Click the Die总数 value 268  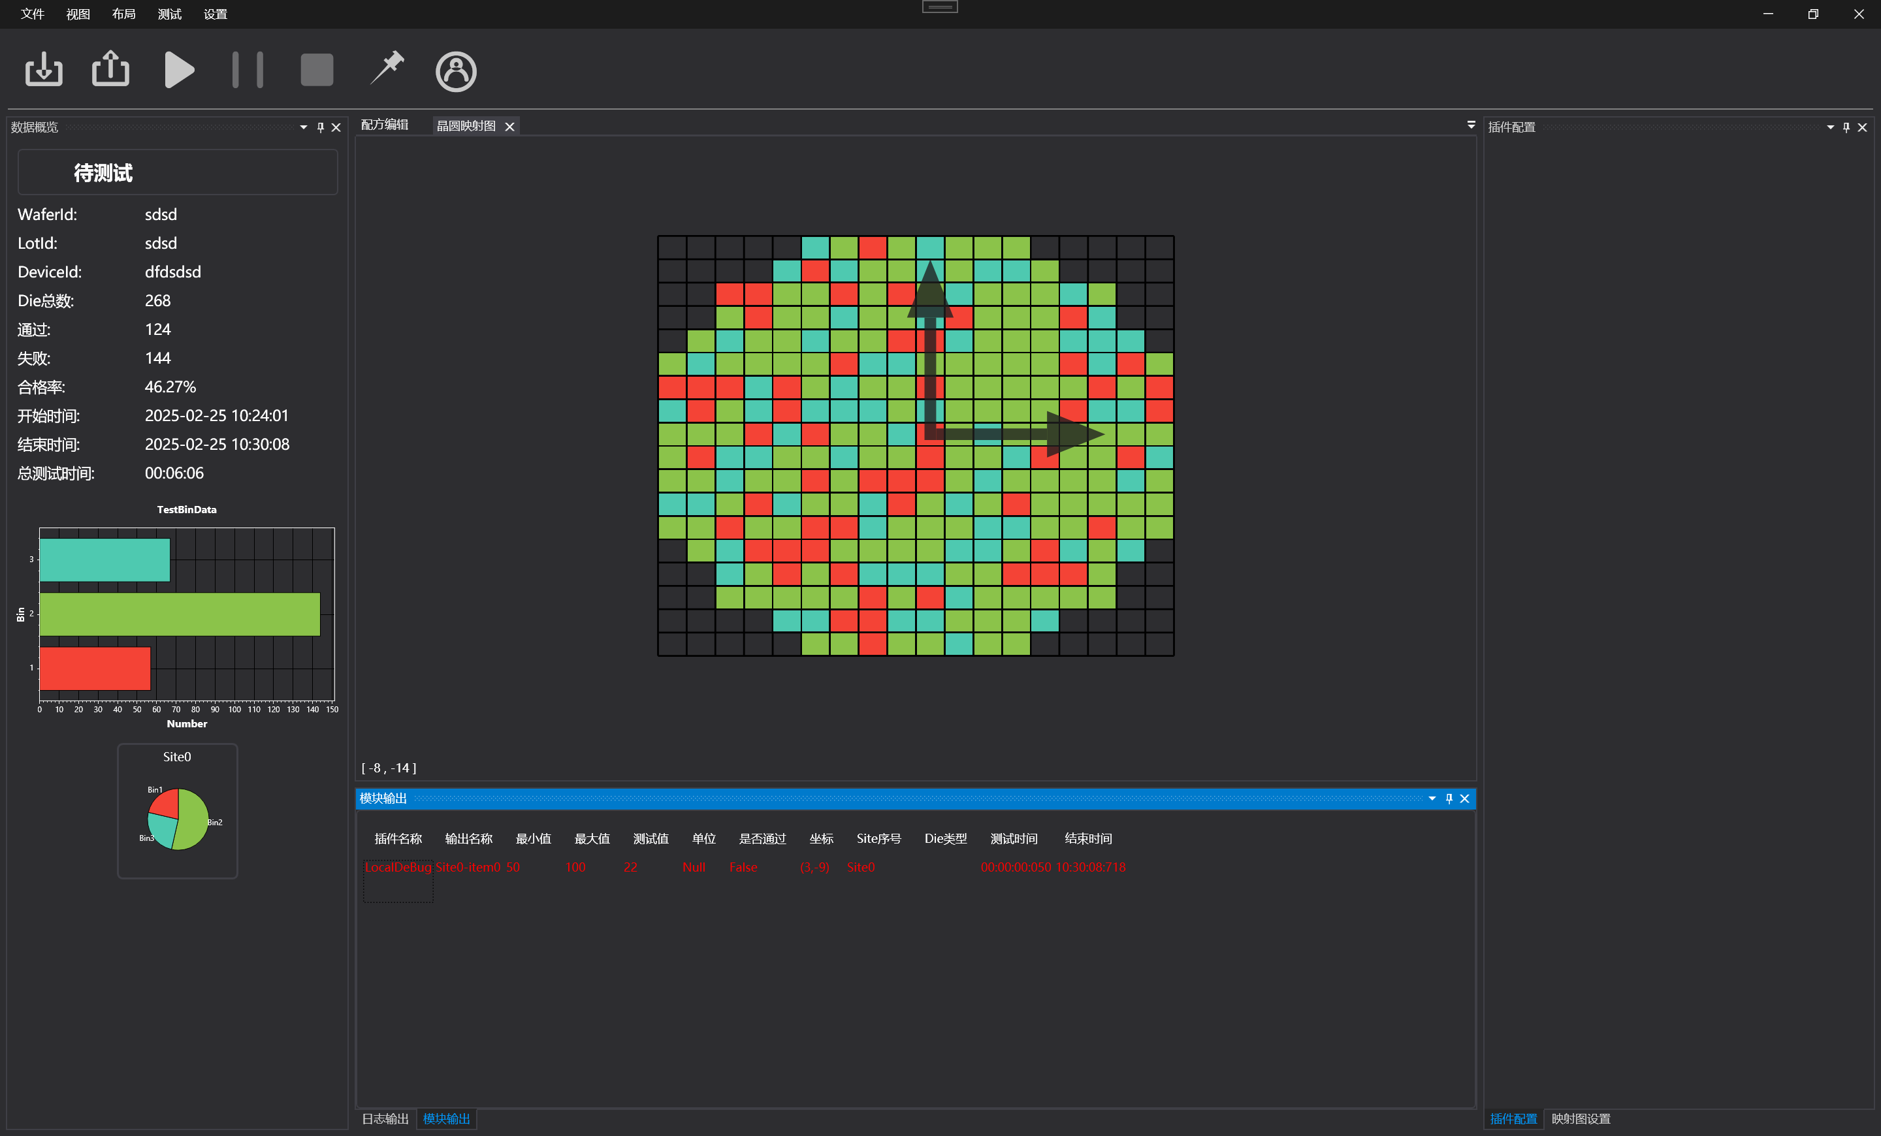point(158,300)
